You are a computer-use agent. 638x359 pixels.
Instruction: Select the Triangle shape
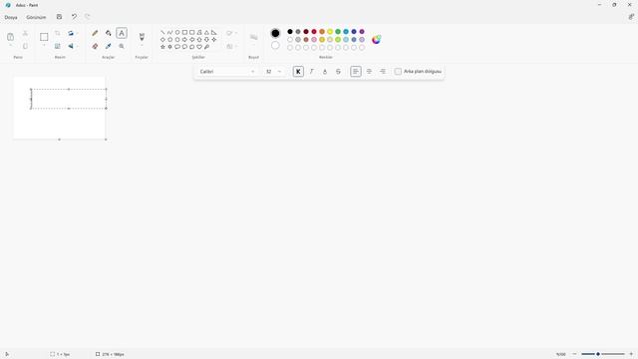206,32
